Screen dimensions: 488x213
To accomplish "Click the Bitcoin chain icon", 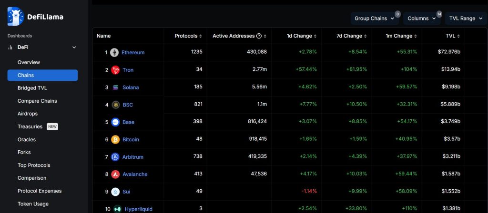I will point(115,140).
